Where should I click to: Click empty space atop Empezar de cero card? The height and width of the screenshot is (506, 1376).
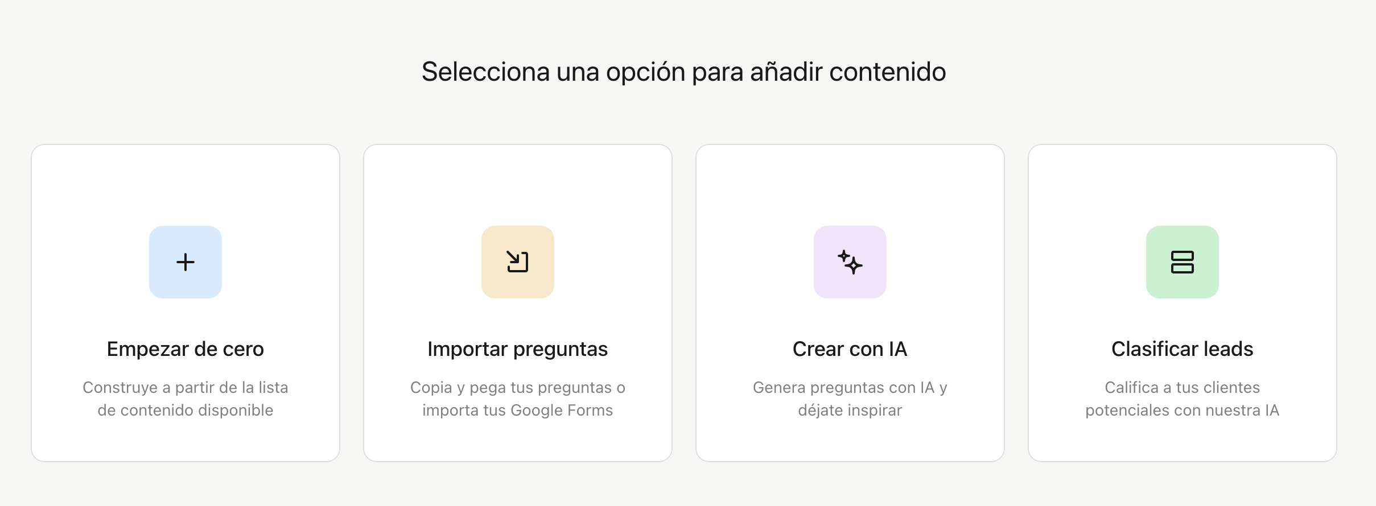pyautogui.click(x=186, y=182)
